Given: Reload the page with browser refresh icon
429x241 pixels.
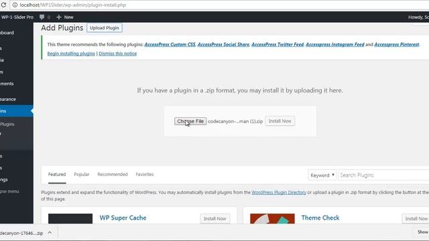Looking at the screenshot, I should pos(3,5).
